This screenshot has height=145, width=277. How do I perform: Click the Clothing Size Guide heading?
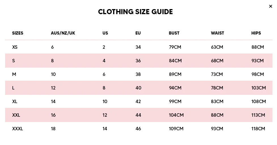pos(135,12)
